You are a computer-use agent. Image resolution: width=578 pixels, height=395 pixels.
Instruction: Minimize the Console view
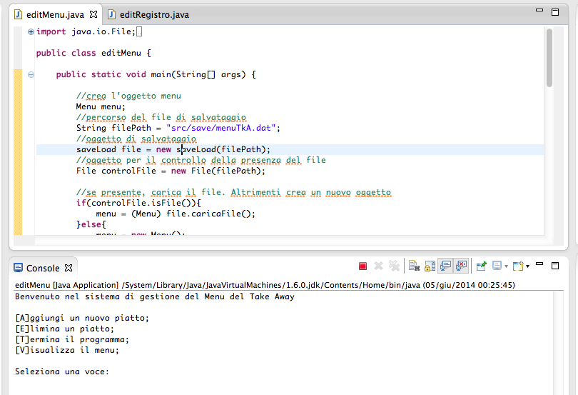(x=539, y=264)
